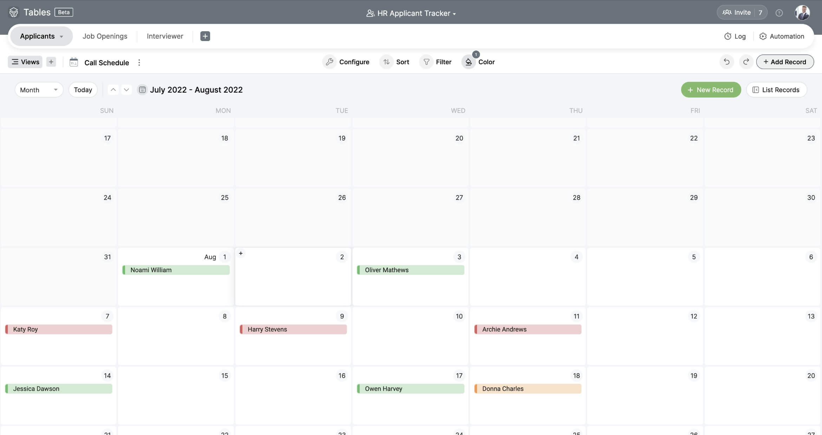Click the green New Record button
Screen dimensions: 822x435
click(711, 90)
